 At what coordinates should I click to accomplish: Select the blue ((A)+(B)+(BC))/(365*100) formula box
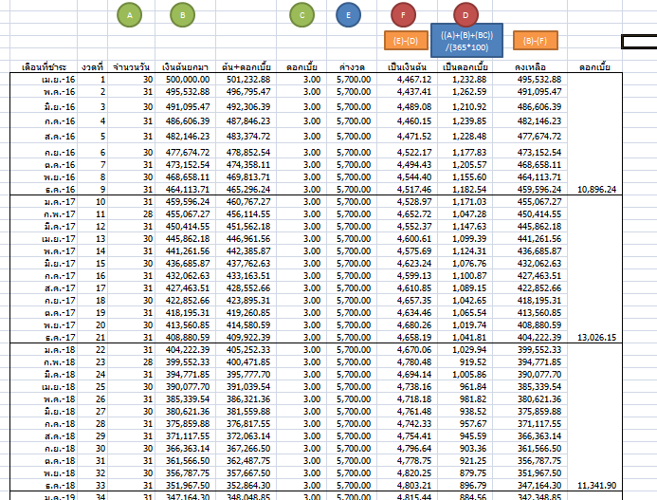tap(466, 41)
